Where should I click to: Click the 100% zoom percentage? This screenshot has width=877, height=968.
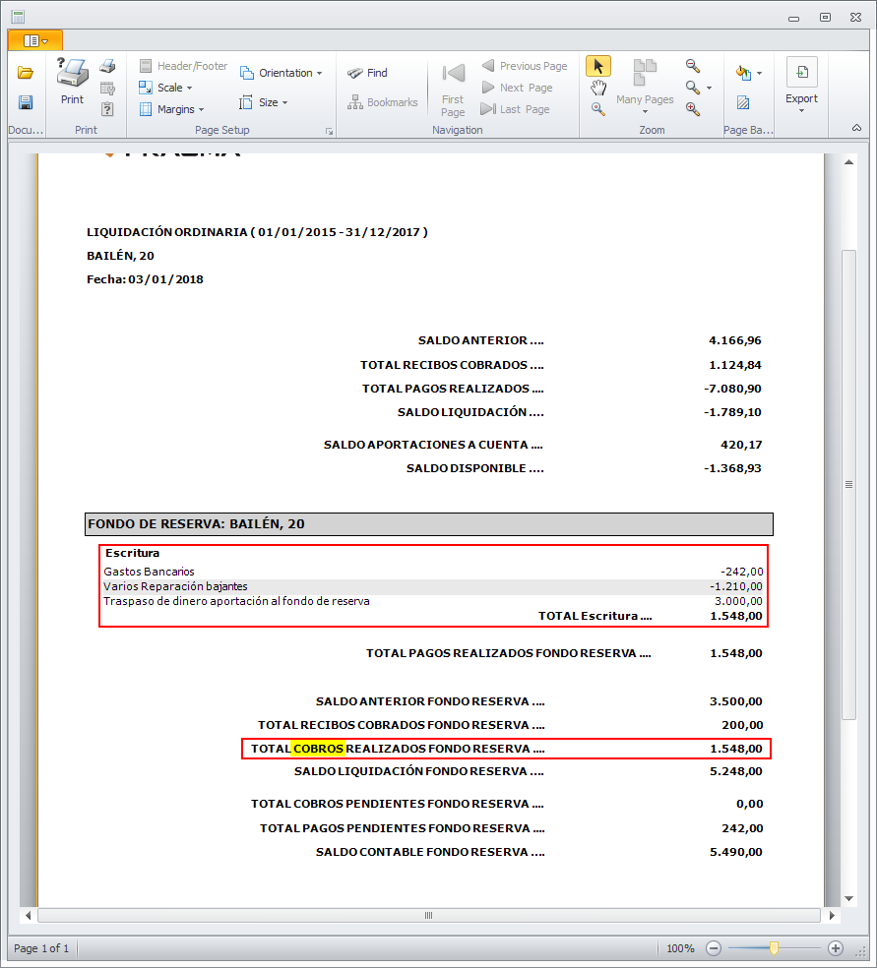point(680,949)
